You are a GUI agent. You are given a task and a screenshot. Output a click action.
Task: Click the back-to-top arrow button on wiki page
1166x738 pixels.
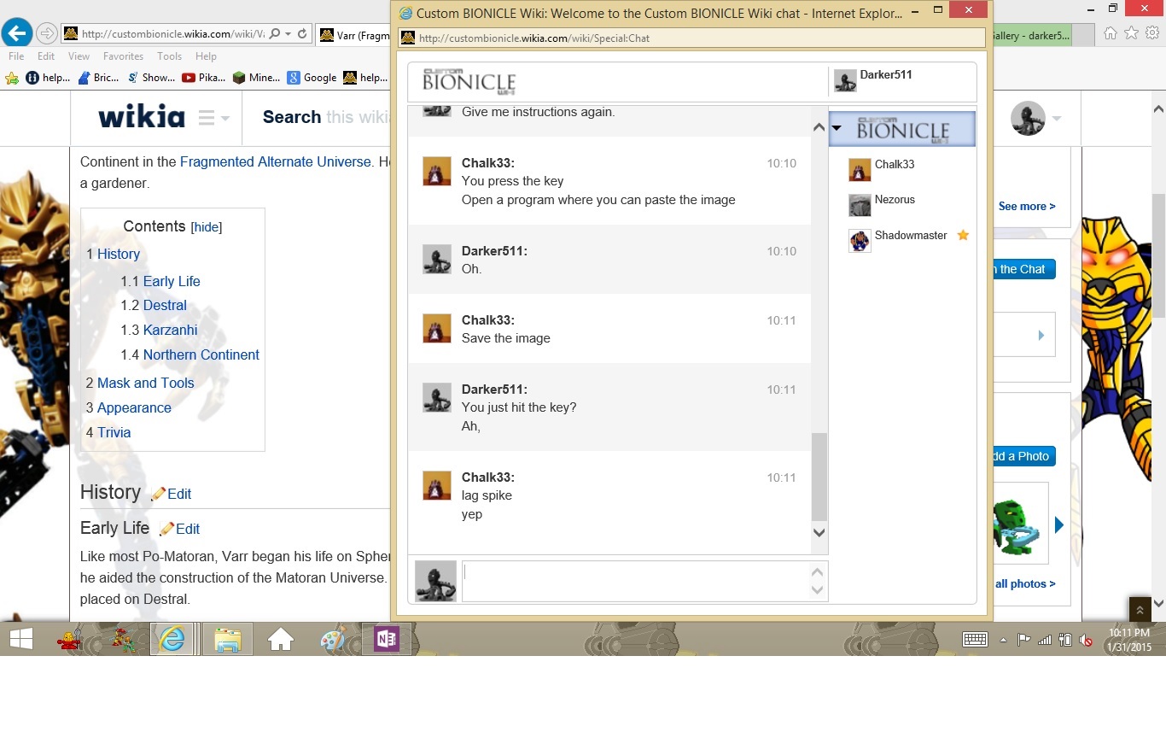(x=1140, y=609)
